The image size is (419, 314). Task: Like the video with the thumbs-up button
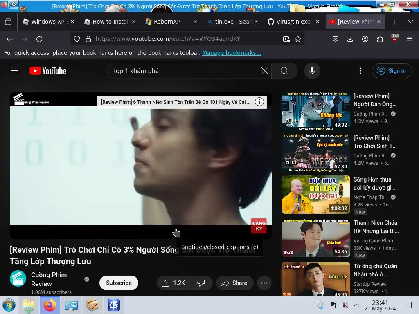[x=173, y=283]
